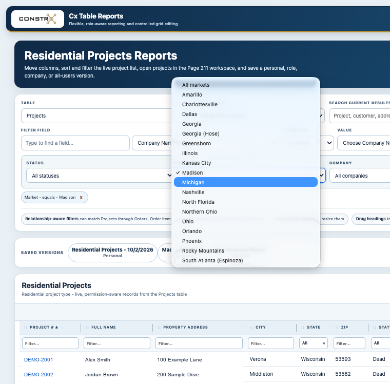390x384 pixels.
Task: Click the 100 Example Lane address cell
Action: tap(179, 359)
